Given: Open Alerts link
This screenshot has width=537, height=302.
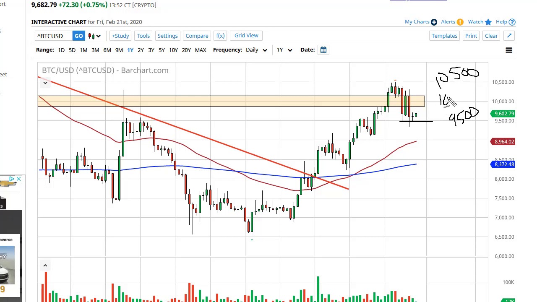Looking at the screenshot, I should tap(448, 22).
